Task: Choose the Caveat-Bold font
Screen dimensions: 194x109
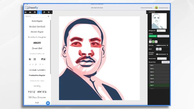Action: coord(37,48)
